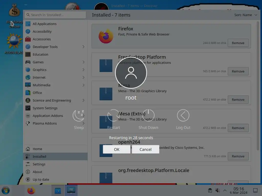Remove Mesa (Extra)
The width and height of the screenshot is (262, 196).
[238, 128]
